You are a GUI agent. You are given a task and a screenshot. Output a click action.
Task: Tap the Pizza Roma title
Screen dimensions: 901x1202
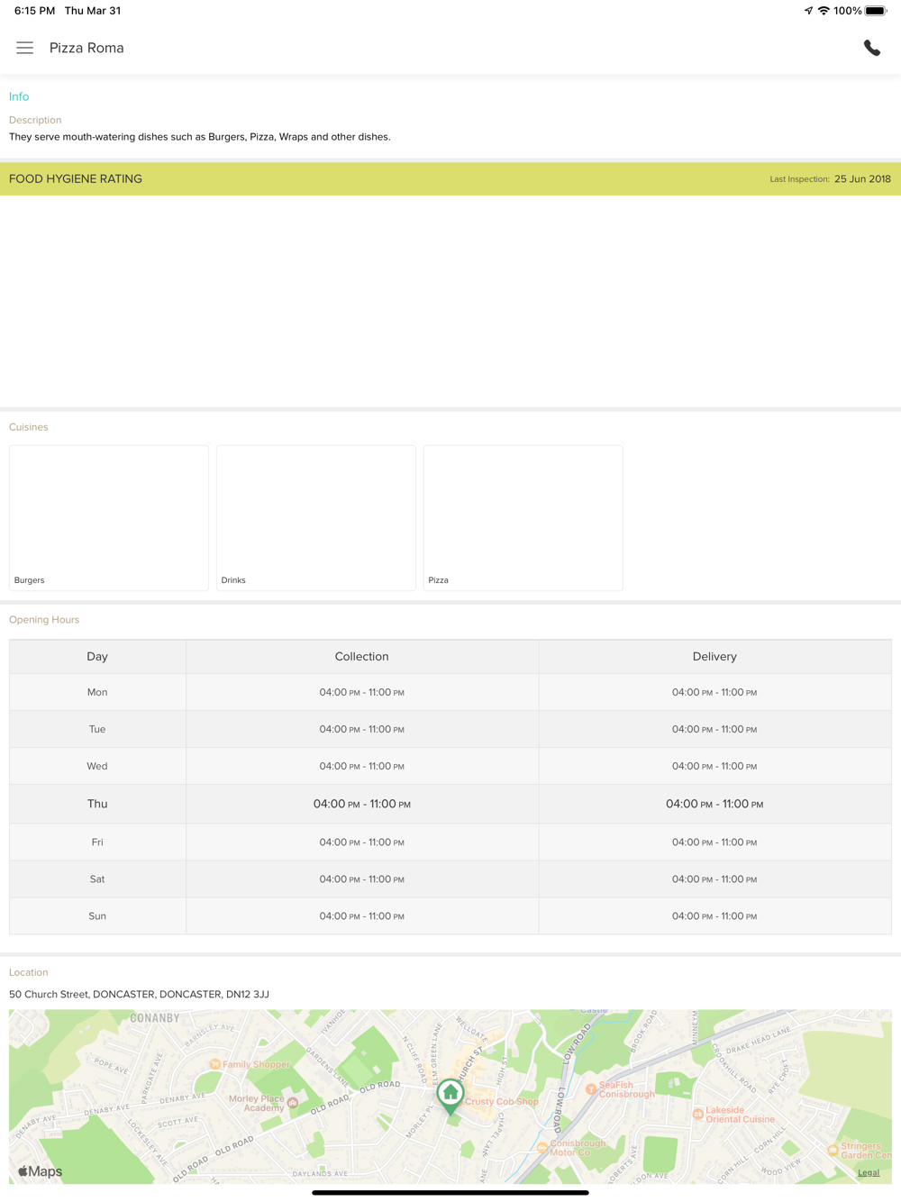[86, 48]
